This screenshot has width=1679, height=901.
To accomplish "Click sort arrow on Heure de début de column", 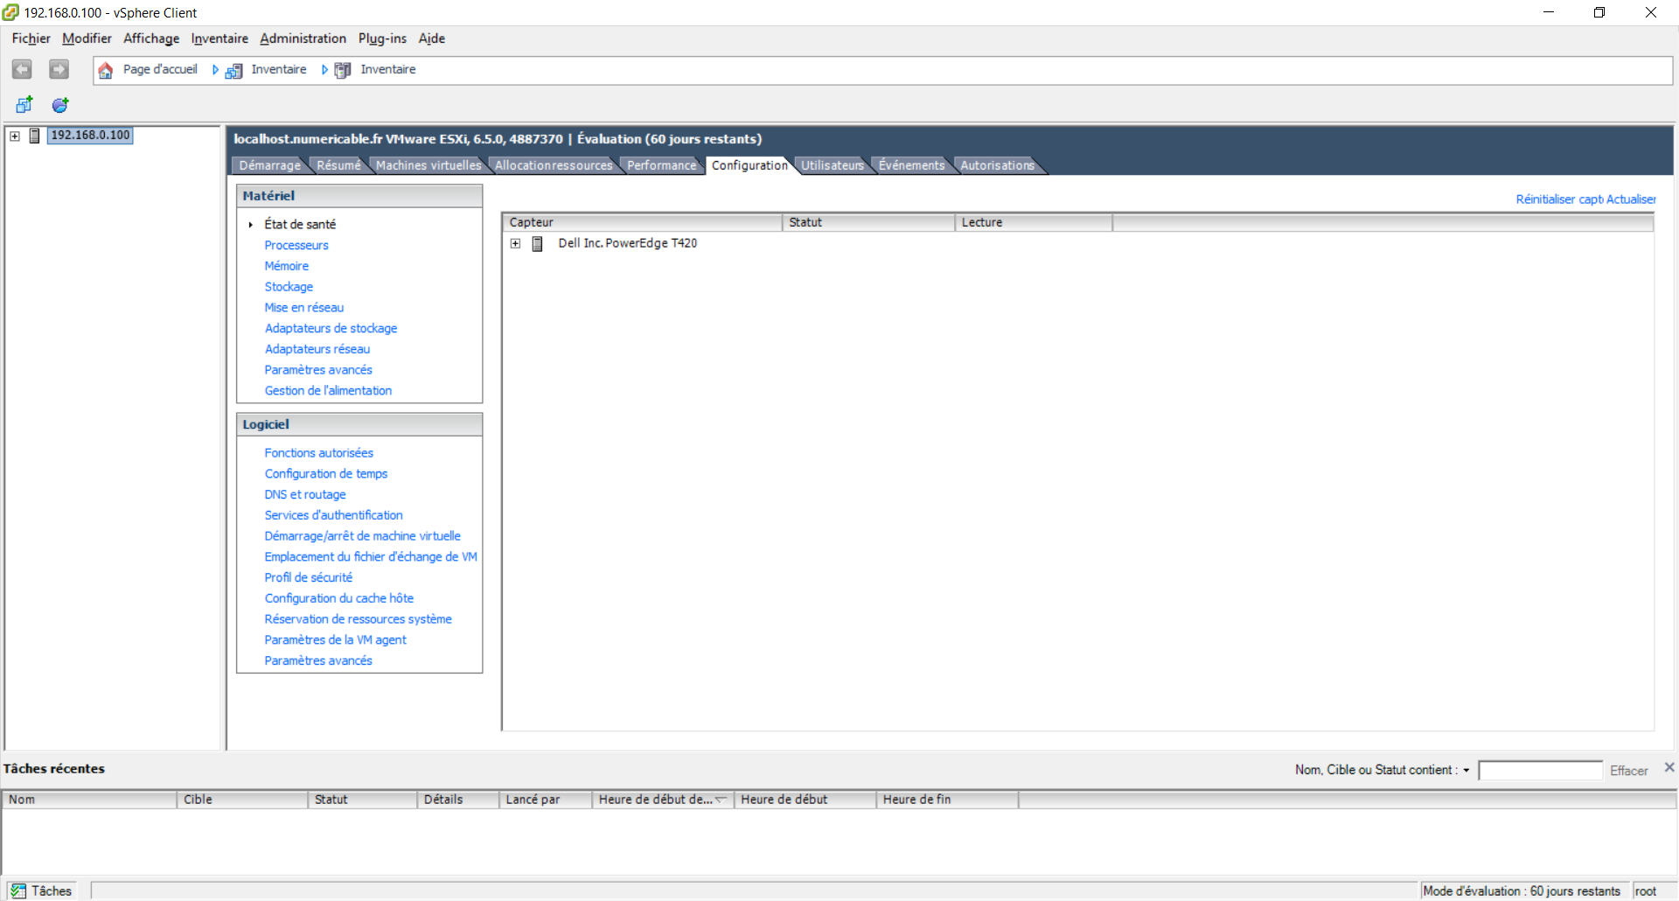I will point(721,799).
